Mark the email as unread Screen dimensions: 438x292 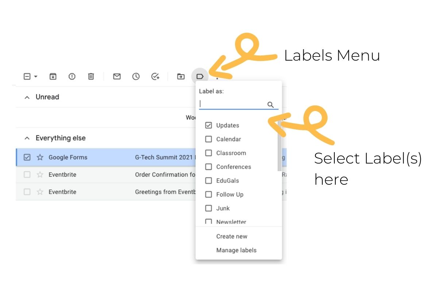(117, 76)
